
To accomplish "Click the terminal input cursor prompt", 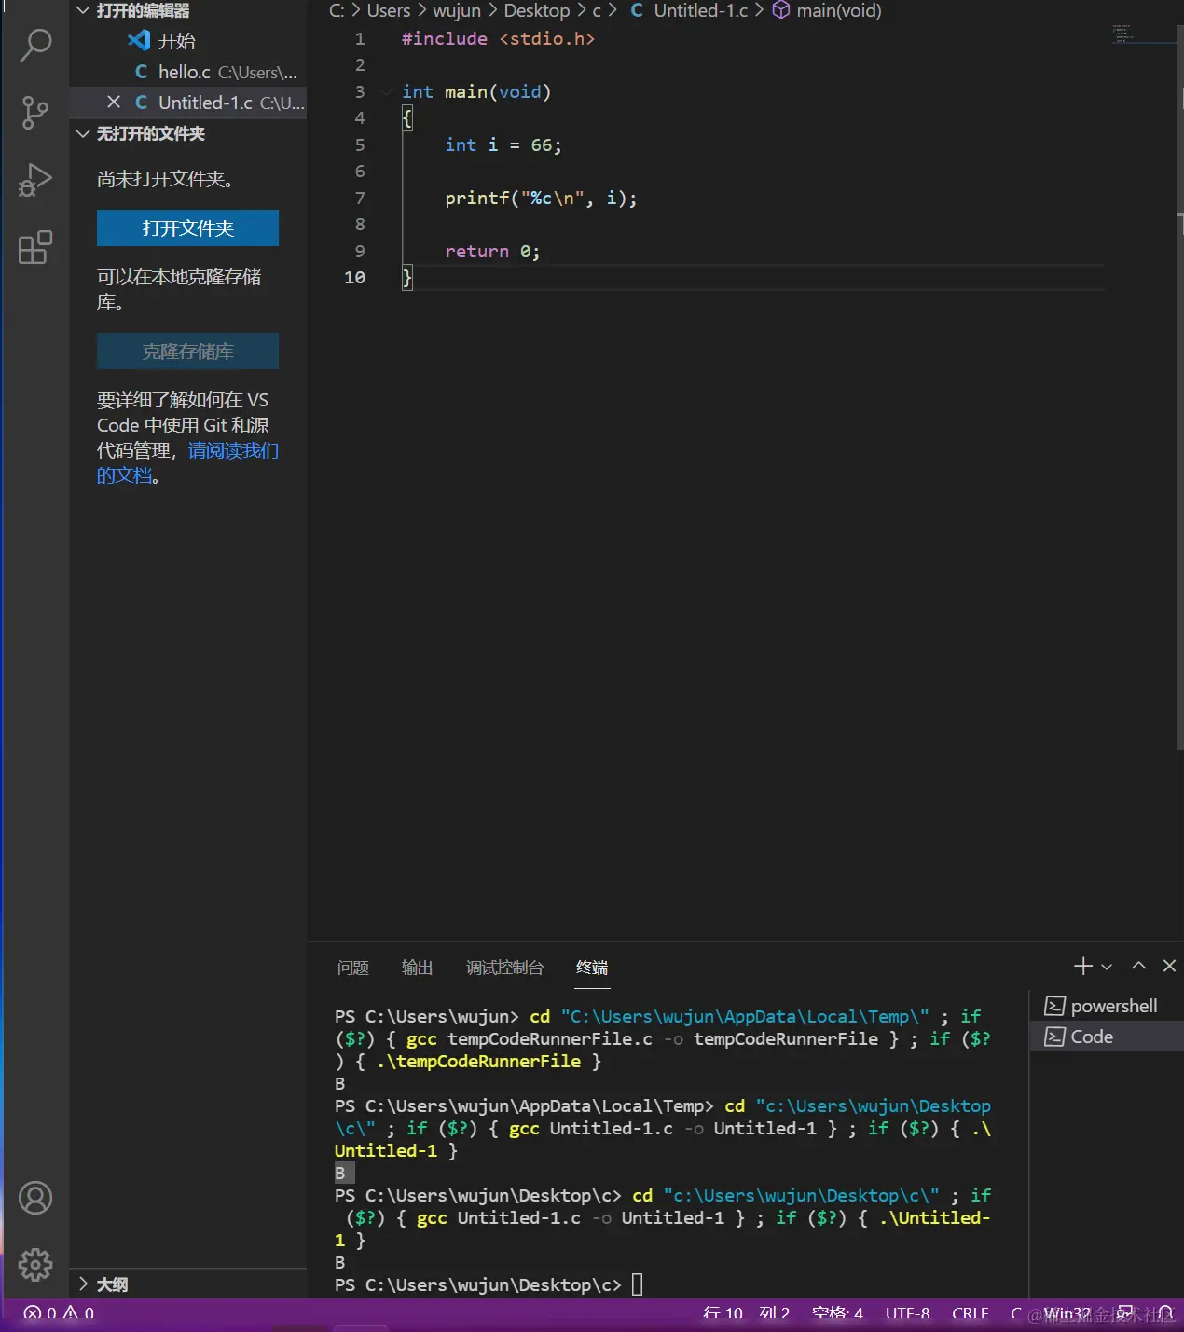I will pos(638,1284).
